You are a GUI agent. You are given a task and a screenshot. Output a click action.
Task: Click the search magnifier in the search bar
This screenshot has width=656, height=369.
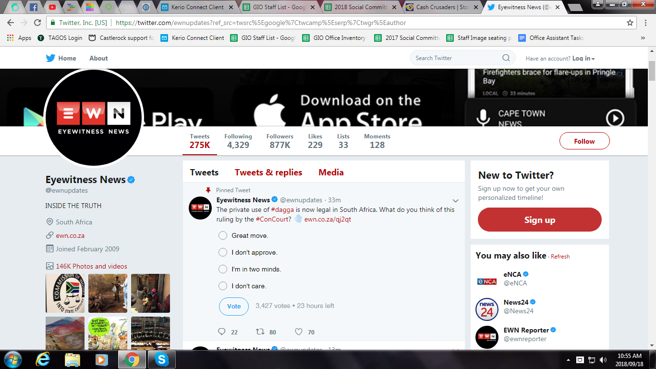[506, 58]
